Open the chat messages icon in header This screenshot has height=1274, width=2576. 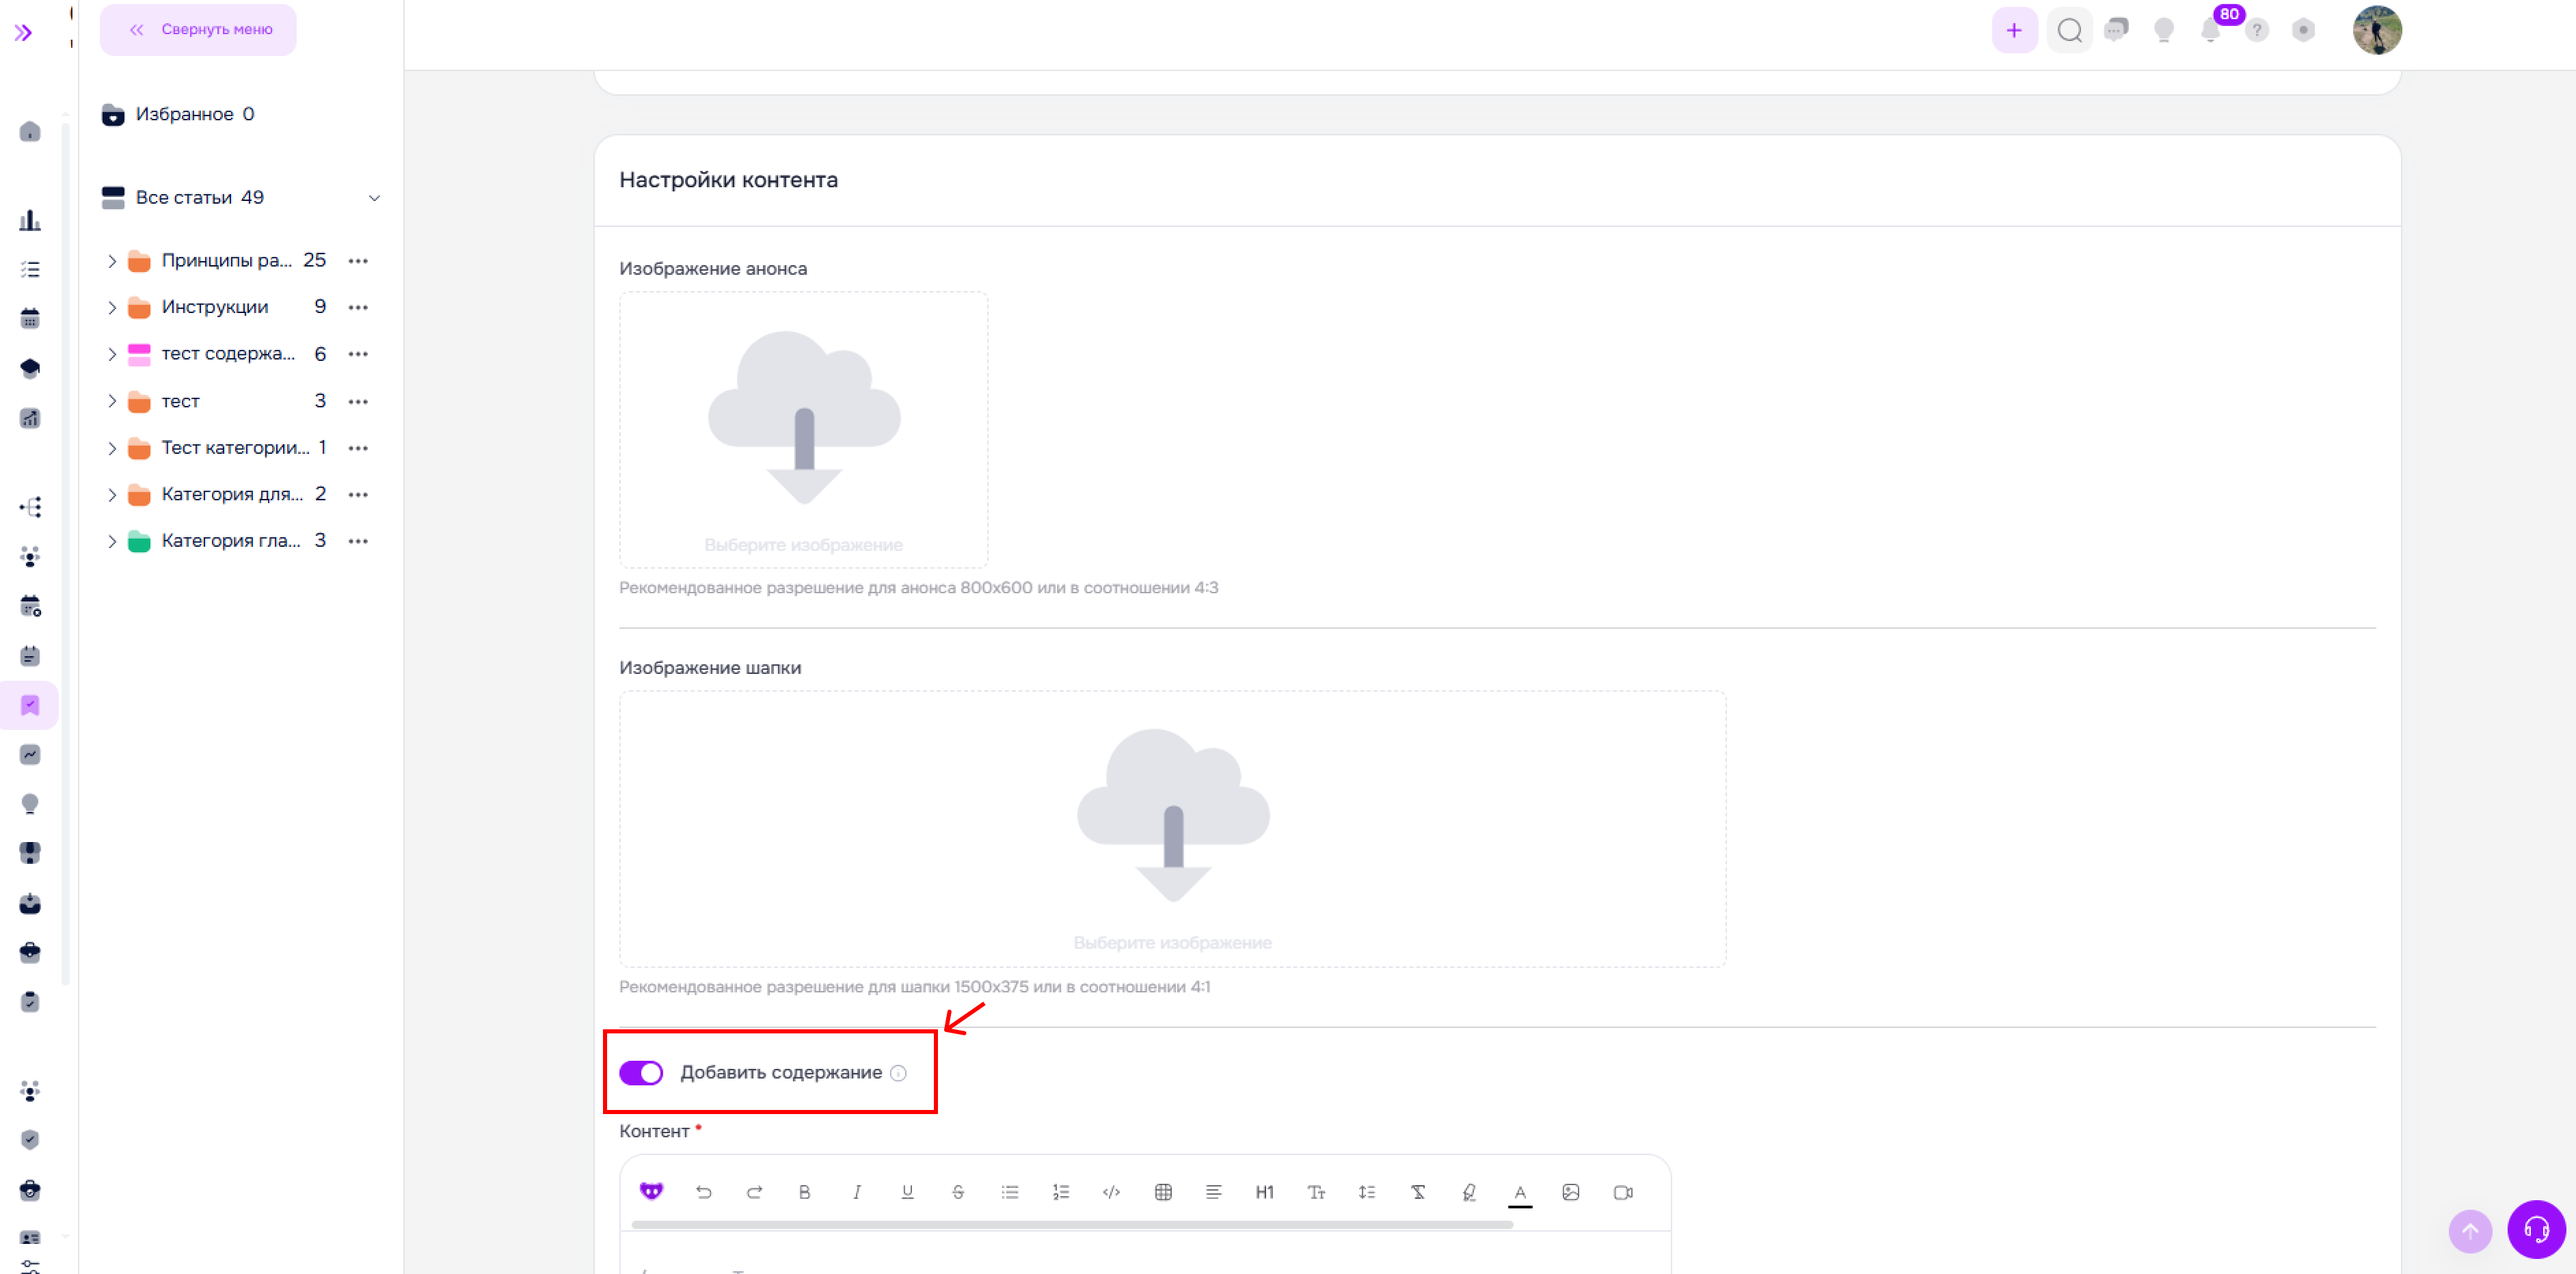pos(2117,30)
